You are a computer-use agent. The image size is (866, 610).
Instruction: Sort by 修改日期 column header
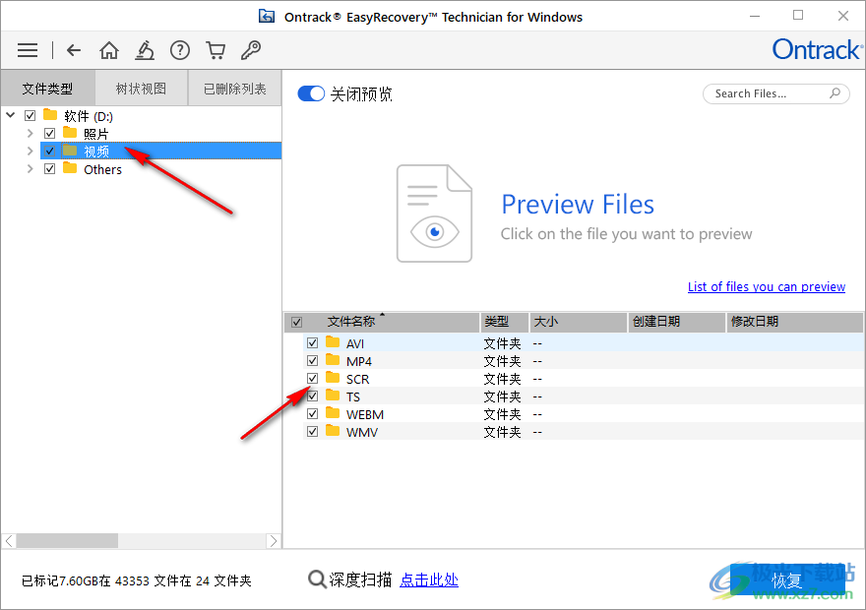(x=794, y=322)
